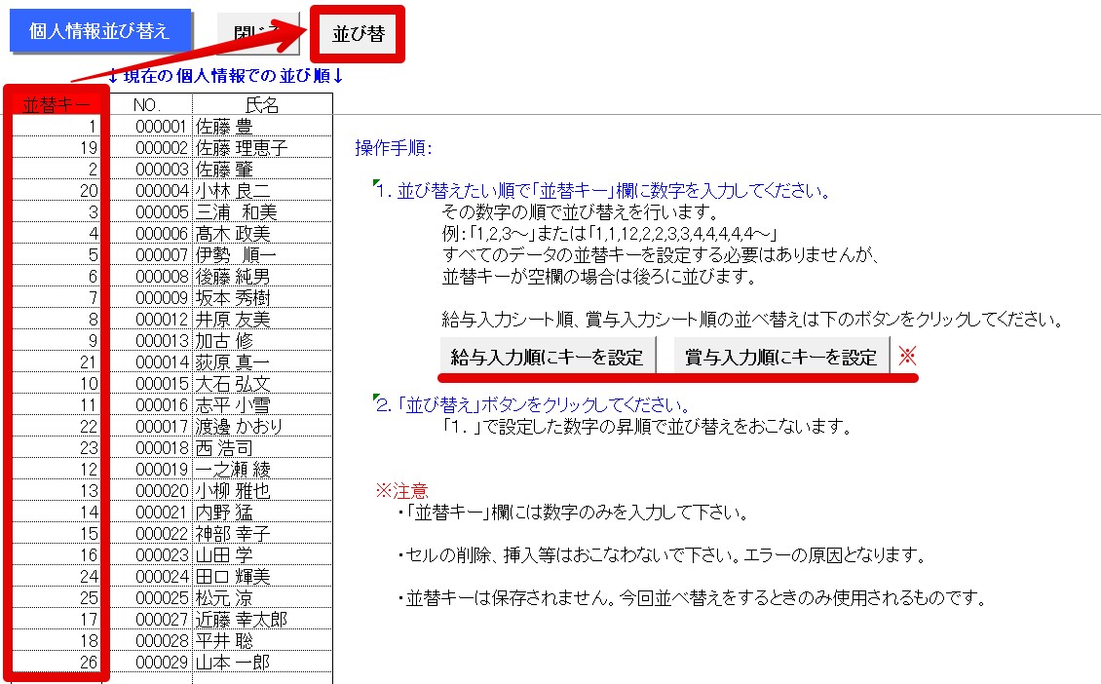Click the sort key cell for 佐藤 理恵子

pos(57,147)
